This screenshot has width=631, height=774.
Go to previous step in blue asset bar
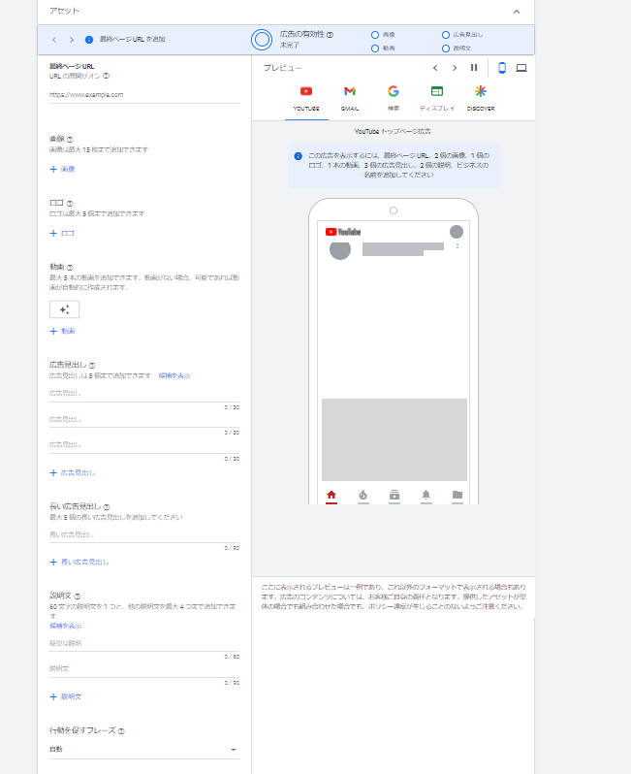point(54,40)
